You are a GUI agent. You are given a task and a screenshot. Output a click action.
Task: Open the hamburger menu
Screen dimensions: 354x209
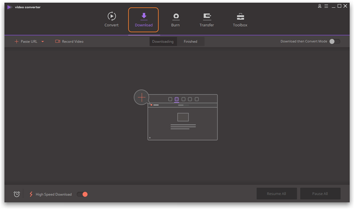326,6
